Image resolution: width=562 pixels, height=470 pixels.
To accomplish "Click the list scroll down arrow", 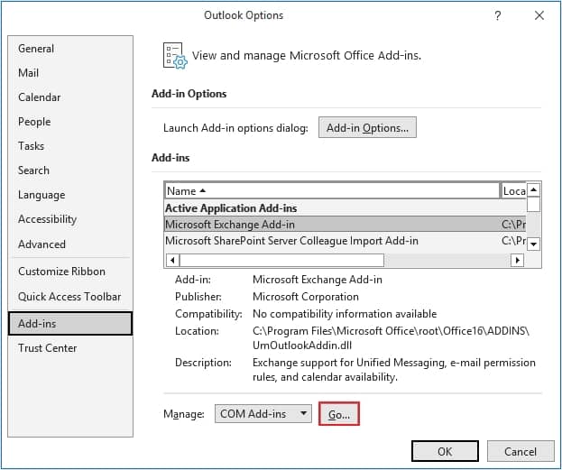I will click(534, 244).
